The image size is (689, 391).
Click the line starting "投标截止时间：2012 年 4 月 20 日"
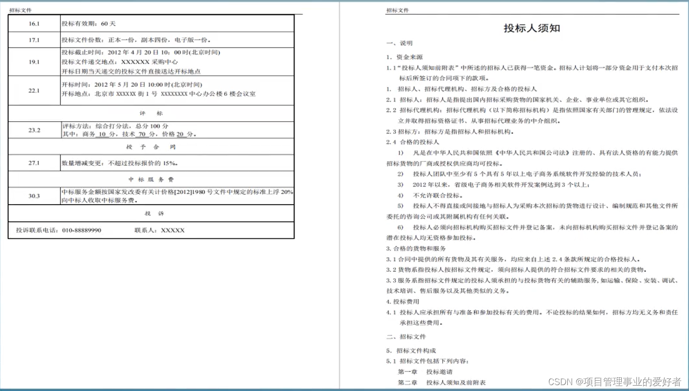pos(141,52)
